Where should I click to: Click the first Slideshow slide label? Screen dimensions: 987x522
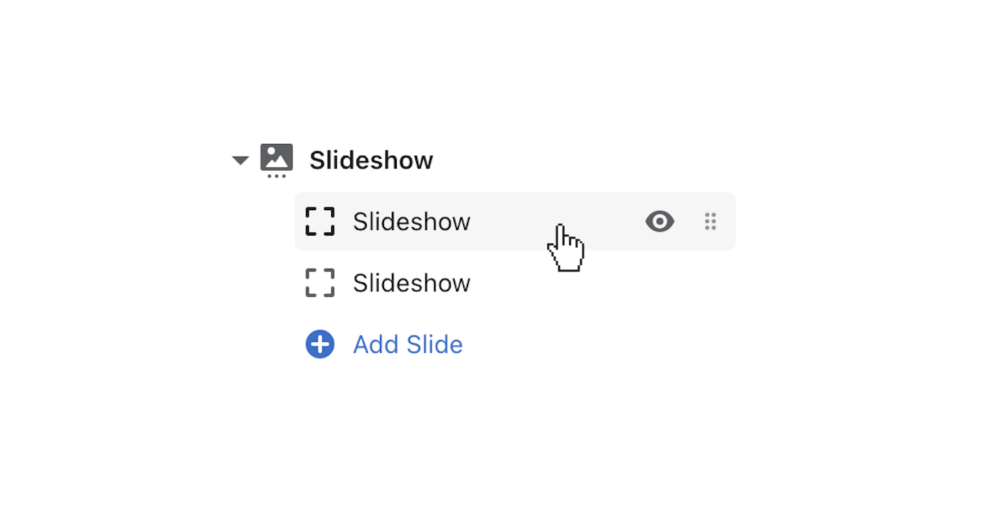411,221
